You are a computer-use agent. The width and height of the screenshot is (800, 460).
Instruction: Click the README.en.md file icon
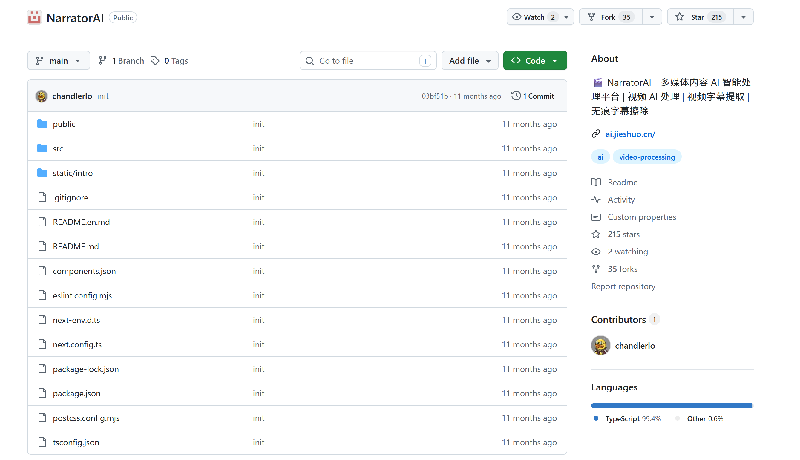[42, 222]
